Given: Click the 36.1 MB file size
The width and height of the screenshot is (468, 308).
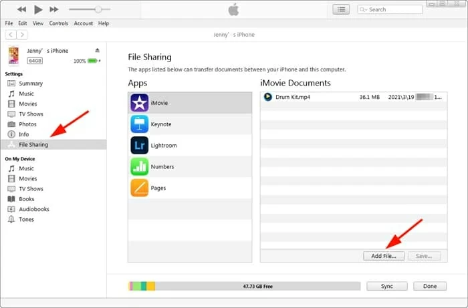Looking at the screenshot, I should click(x=370, y=97).
